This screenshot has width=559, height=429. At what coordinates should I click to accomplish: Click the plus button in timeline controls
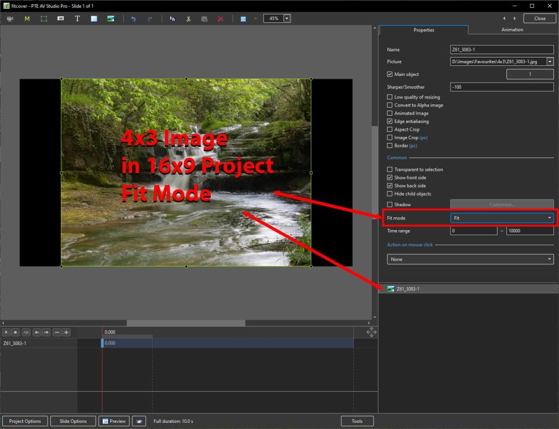pos(66,332)
